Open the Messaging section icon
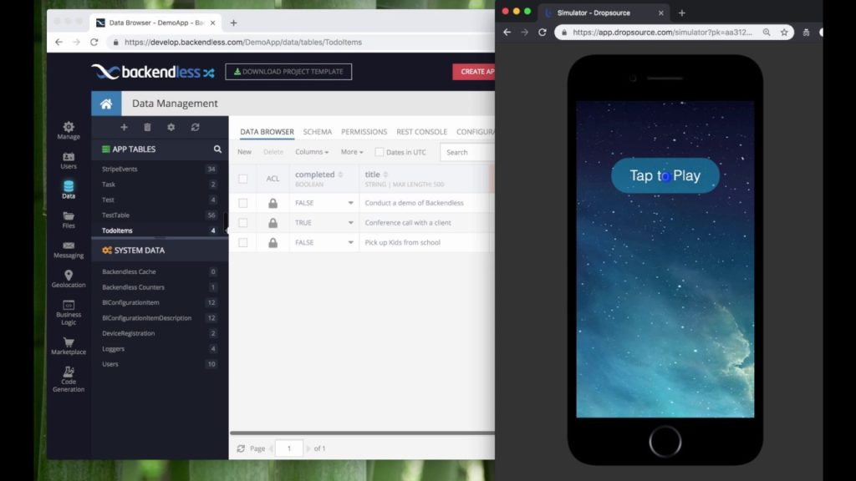Viewport: 856px width, 481px height. pyautogui.click(x=69, y=250)
